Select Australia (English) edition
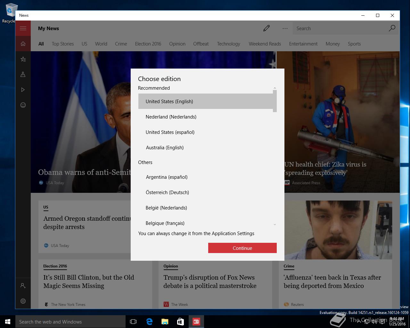Image resolution: width=410 pixels, height=328 pixels. (206, 147)
